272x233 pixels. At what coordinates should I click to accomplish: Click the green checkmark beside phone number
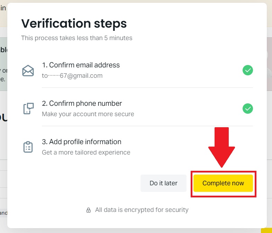click(x=247, y=109)
